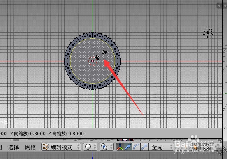Open the 编辑模式 mode dropdown
This screenshot has height=159, width=227.
pyautogui.click(x=61, y=147)
